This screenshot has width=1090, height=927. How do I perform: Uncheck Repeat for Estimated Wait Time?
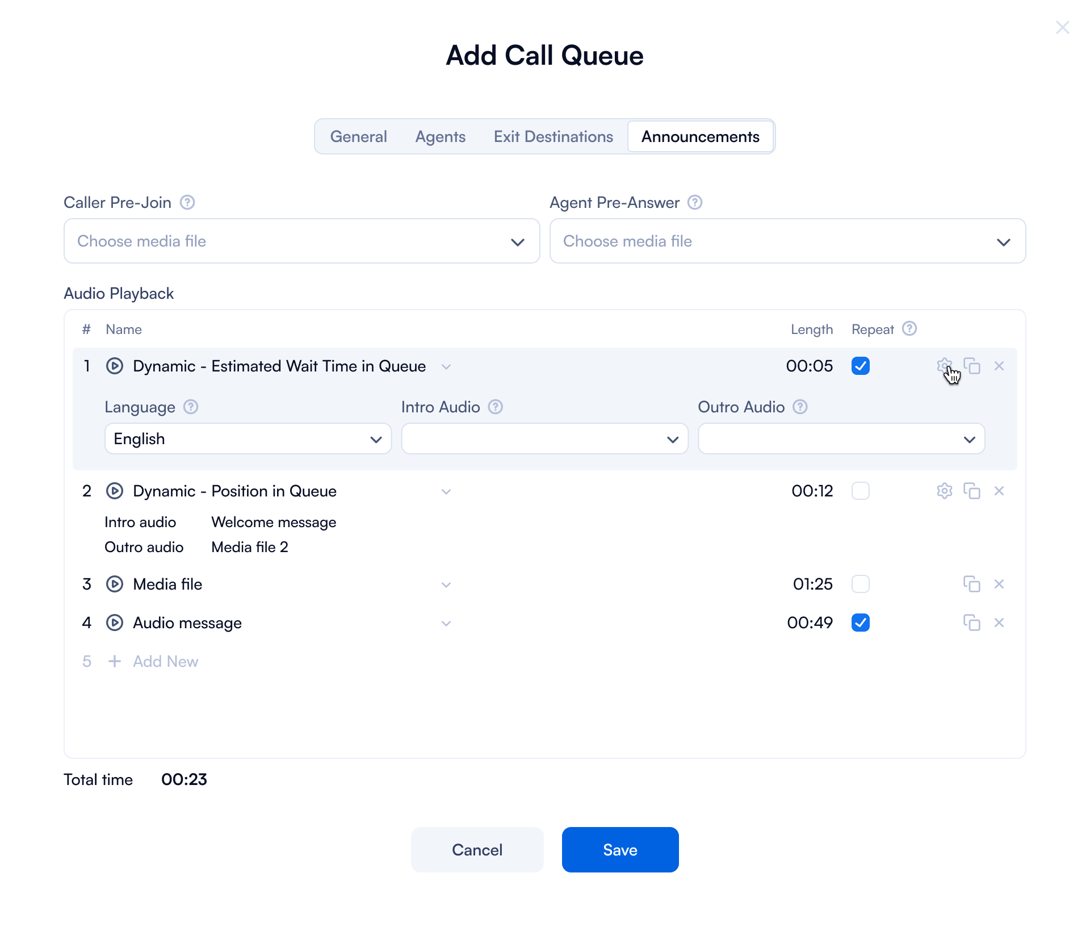[861, 366]
